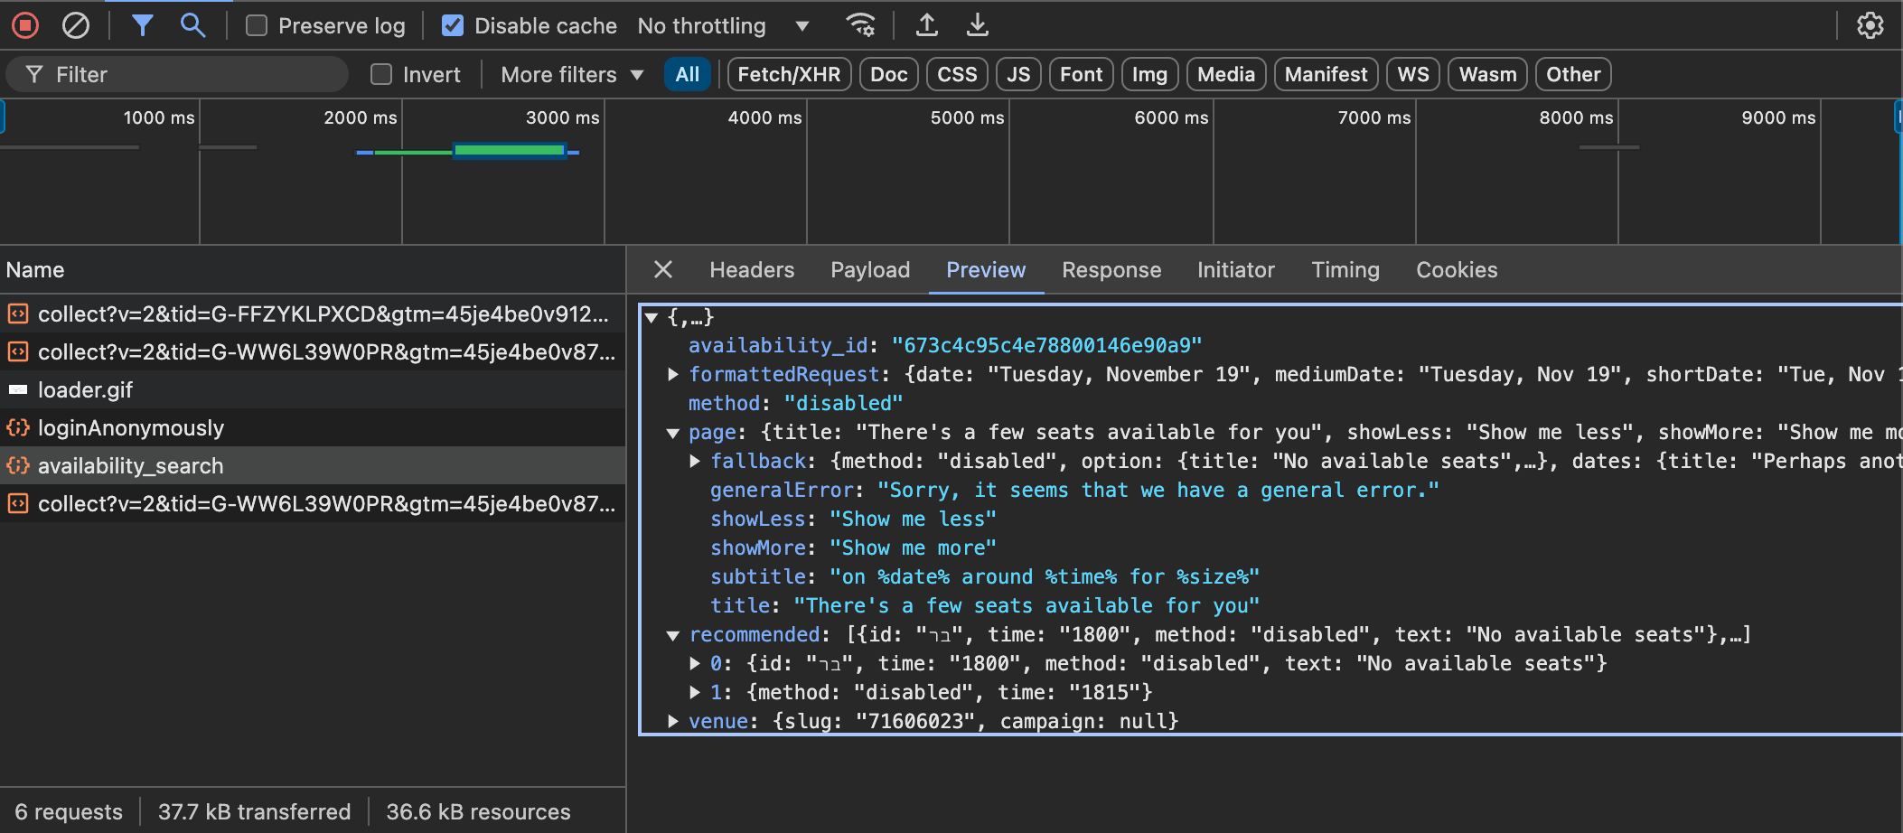Viewport: 1903px width, 833px height.
Task: Expand recommended item 1
Action: click(695, 692)
